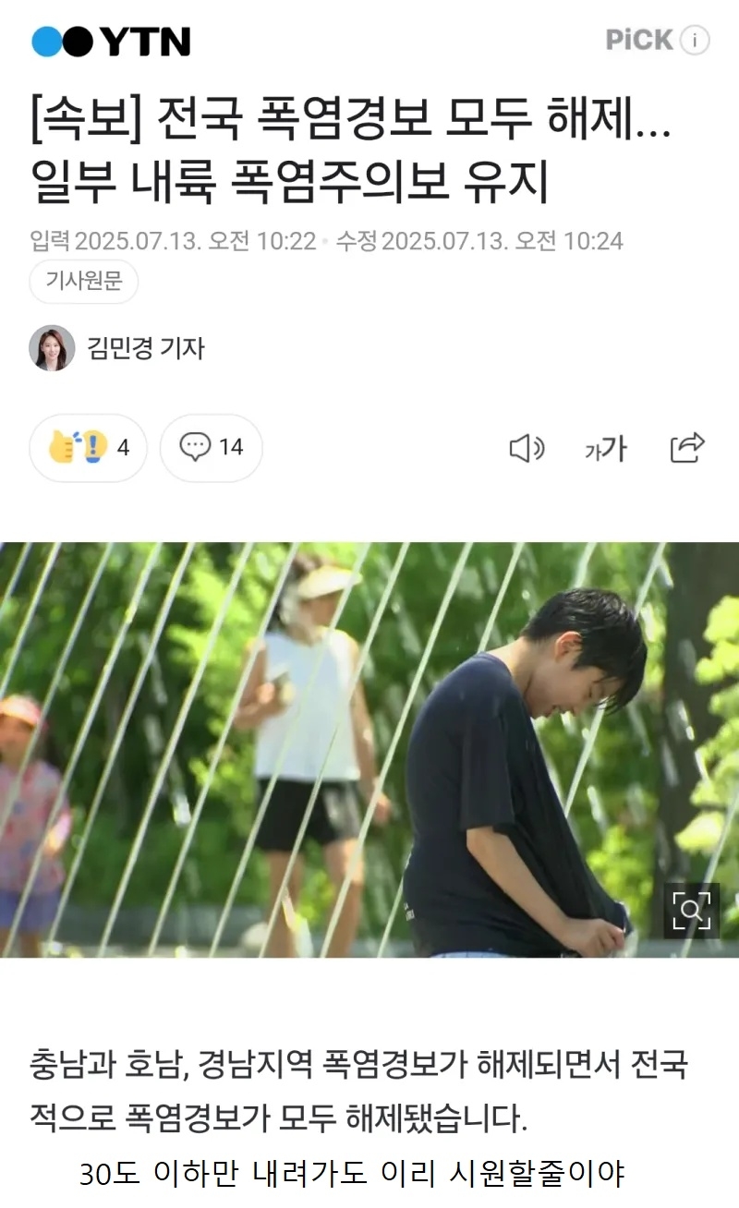
Task: Open the fountain boy news photo
Action: point(369,749)
